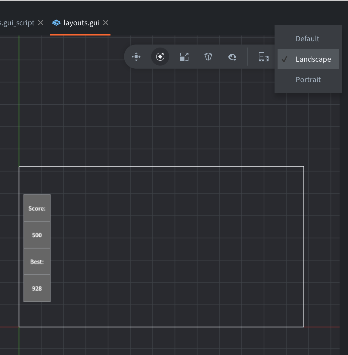Viewport: 348px width, 355px height.
Task: Select the Scale tool
Action: (184, 57)
